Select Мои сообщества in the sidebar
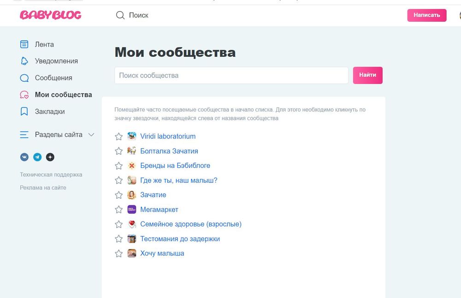The image size is (461, 298). (63, 95)
